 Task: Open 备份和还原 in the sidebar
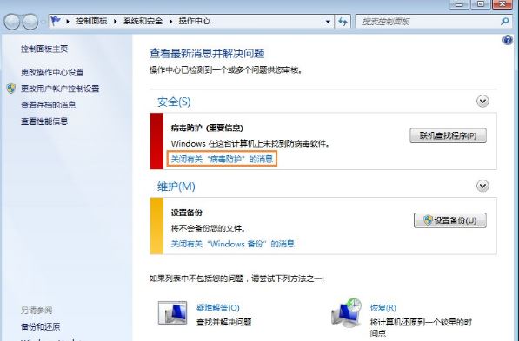(x=40, y=327)
